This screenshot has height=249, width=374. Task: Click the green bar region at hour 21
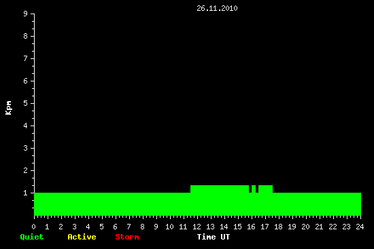320,204
